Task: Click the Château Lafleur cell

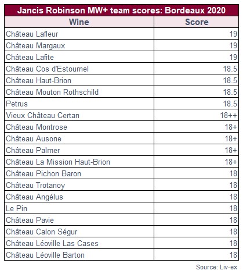Action: (79, 34)
